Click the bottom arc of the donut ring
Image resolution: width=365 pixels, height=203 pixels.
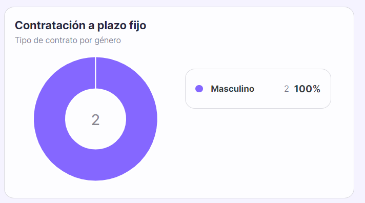pyautogui.click(x=95, y=165)
